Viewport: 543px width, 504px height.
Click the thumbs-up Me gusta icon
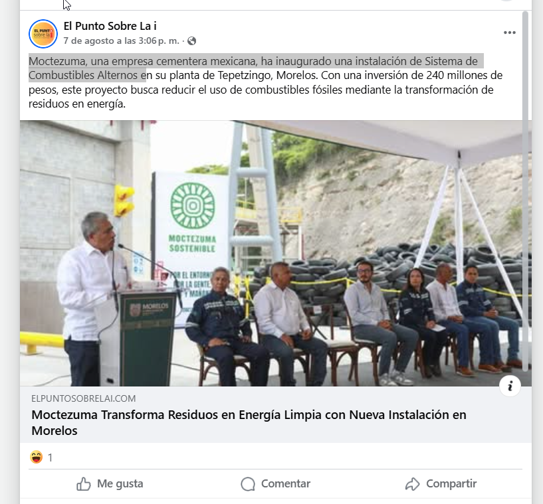click(x=84, y=483)
